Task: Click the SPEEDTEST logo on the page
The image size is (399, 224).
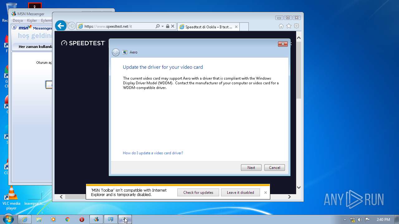Action: 83,43
